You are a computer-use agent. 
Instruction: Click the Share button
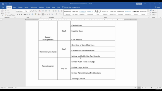[157, 7]
